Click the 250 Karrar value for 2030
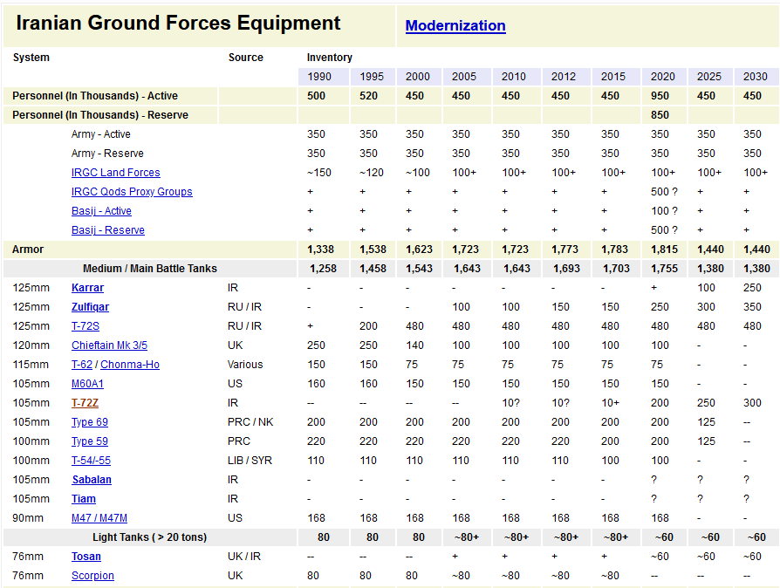This screenshot has width=780, height=588. [x=752, y=288]
